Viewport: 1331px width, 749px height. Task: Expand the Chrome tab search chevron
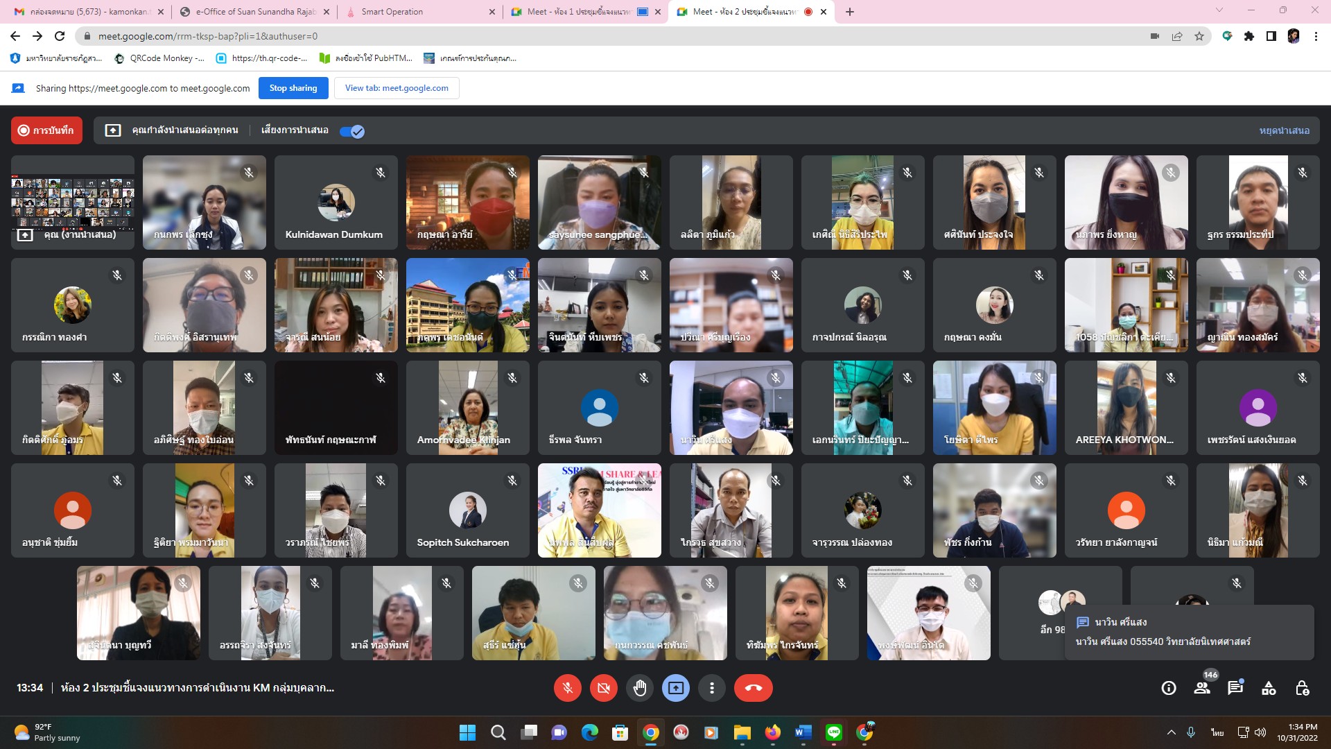click(1219, 10)
